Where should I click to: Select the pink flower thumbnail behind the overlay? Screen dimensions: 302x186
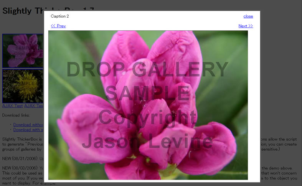(x=23, y=51)
